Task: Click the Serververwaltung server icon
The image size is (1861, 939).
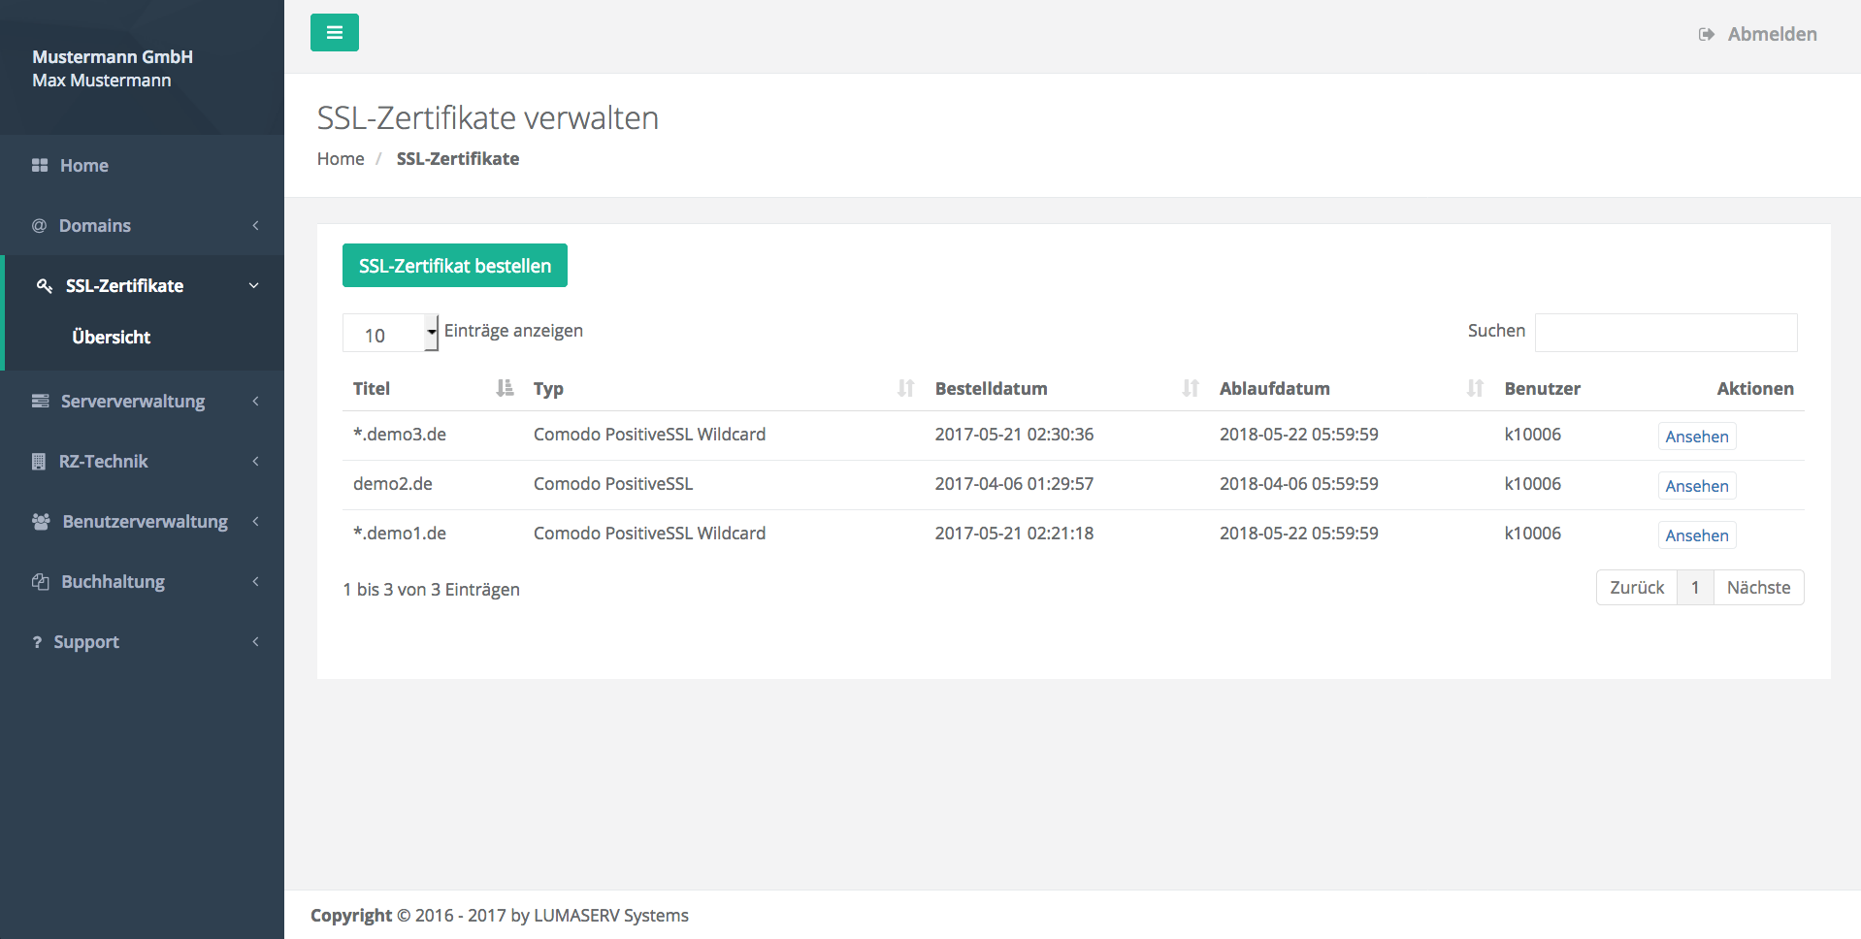Action: point(41,402)
